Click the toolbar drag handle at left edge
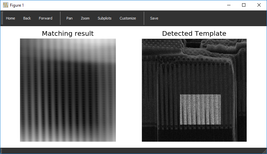Viewport: 267px width, 154px height. pyautogui.click(x=2, y=18)
